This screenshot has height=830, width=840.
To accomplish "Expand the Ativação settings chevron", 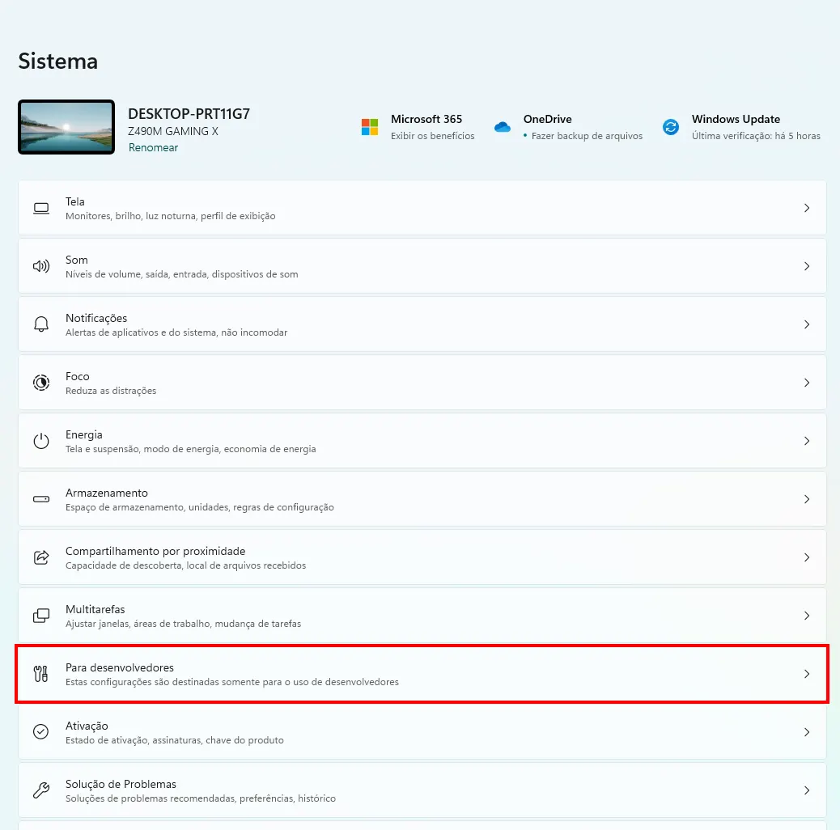I will (807, 732).
